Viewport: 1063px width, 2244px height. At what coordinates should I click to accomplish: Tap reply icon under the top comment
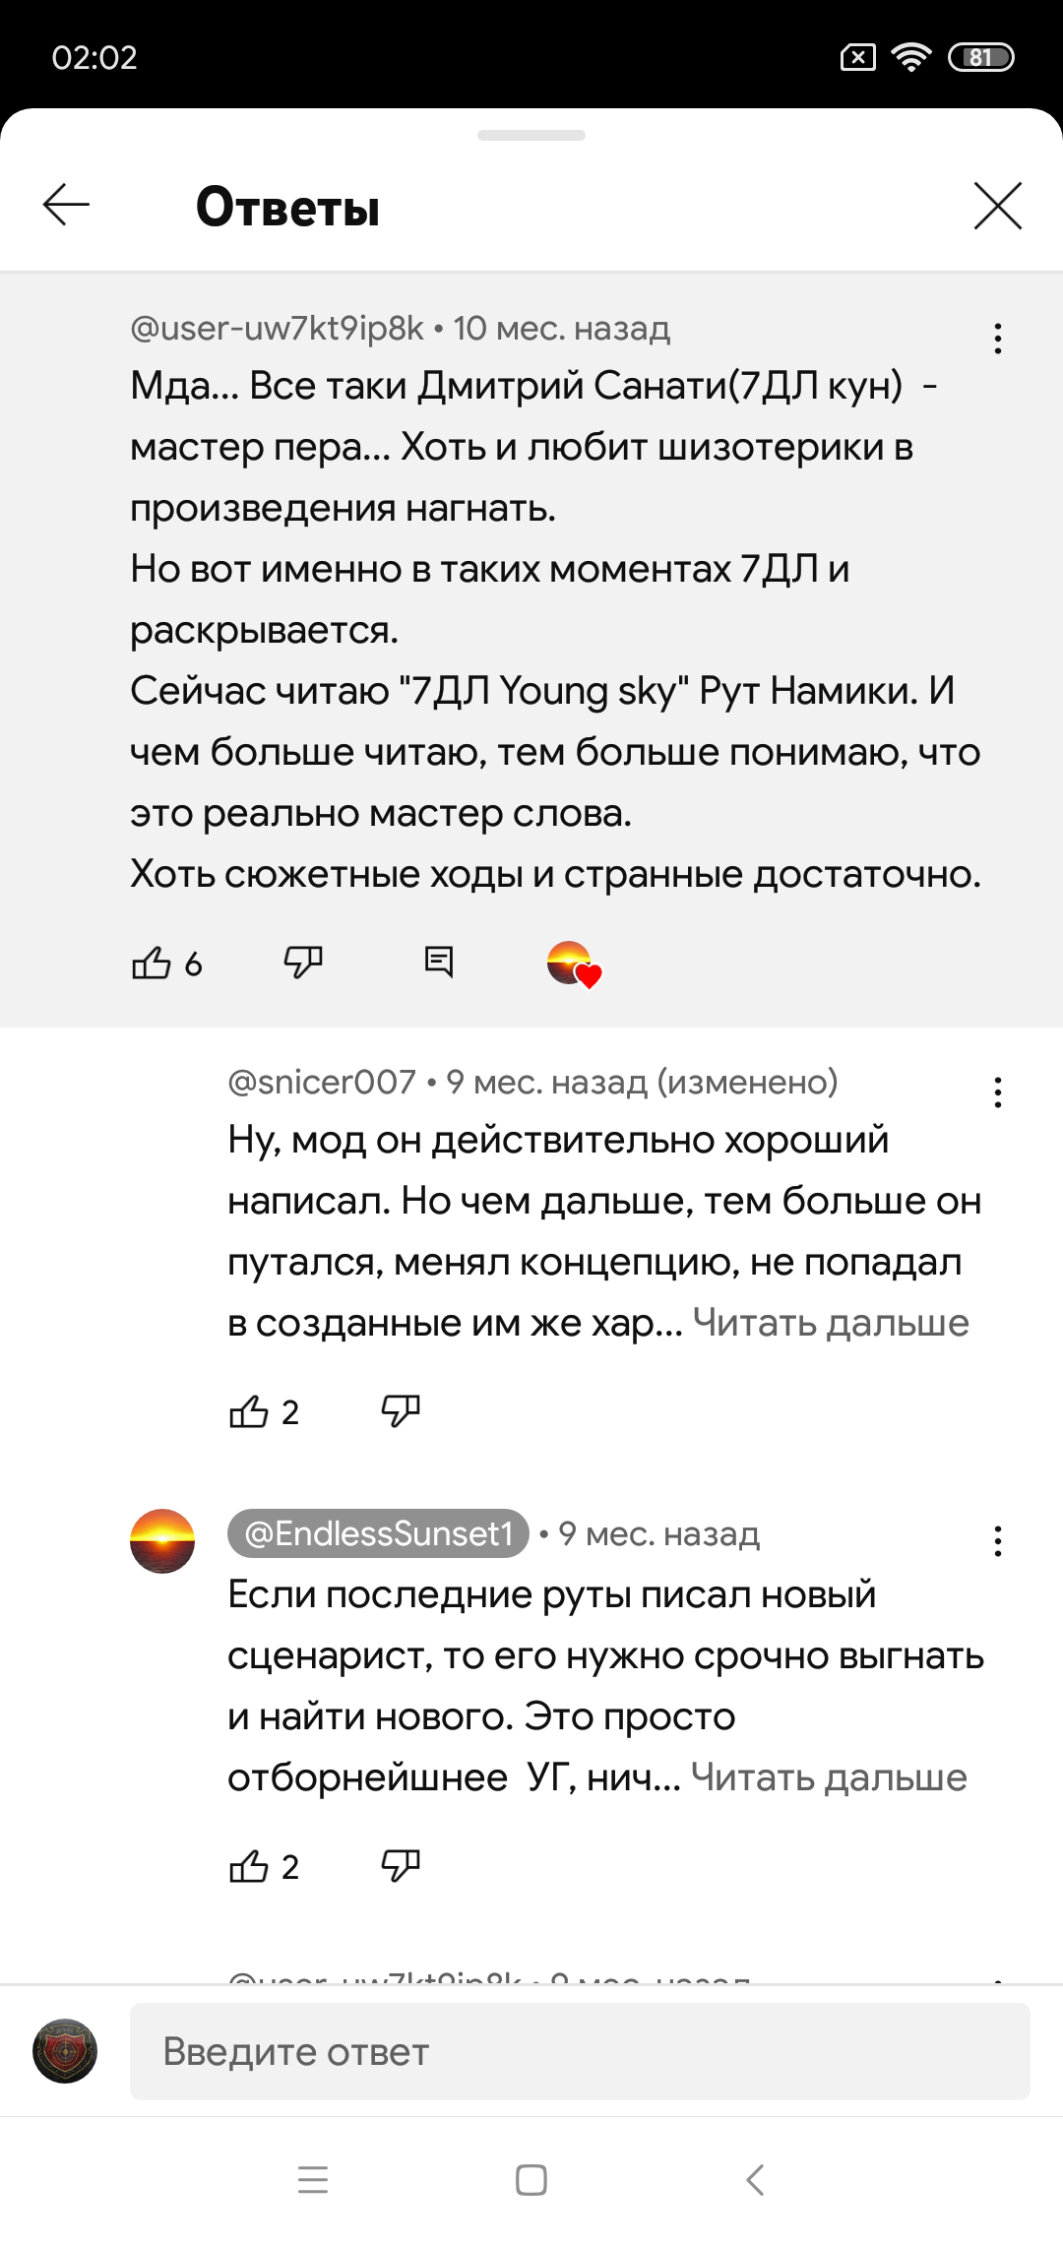tap(438, 962)
